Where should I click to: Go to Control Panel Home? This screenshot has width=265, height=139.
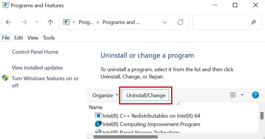tap(35, 52)
